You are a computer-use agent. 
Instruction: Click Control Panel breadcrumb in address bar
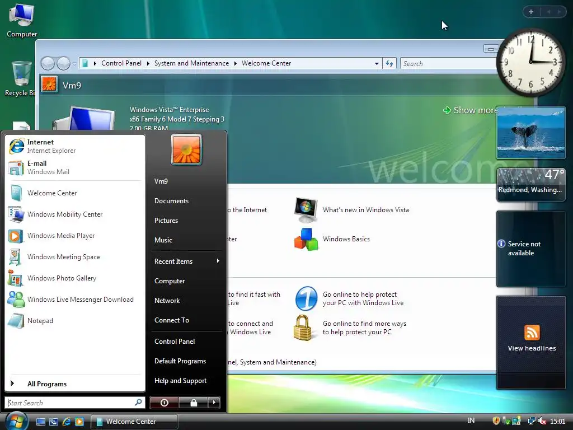point(121,63)
